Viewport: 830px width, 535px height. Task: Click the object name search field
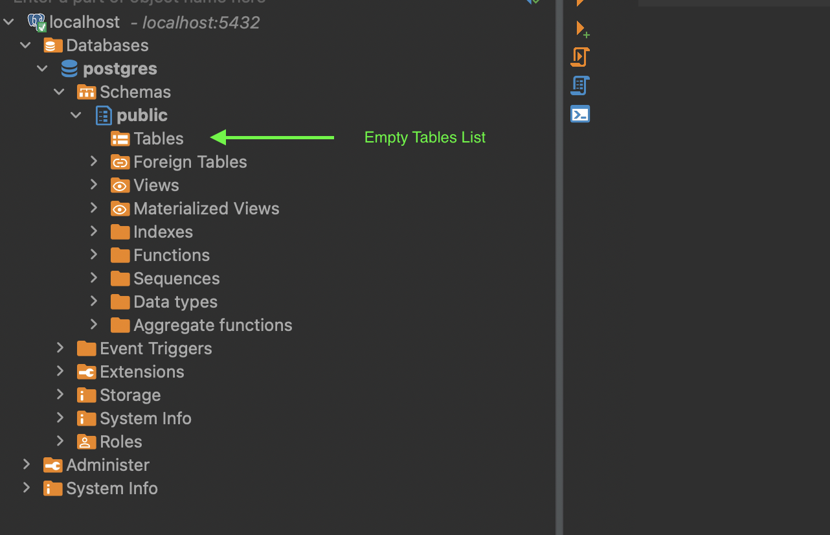(259, 2)
